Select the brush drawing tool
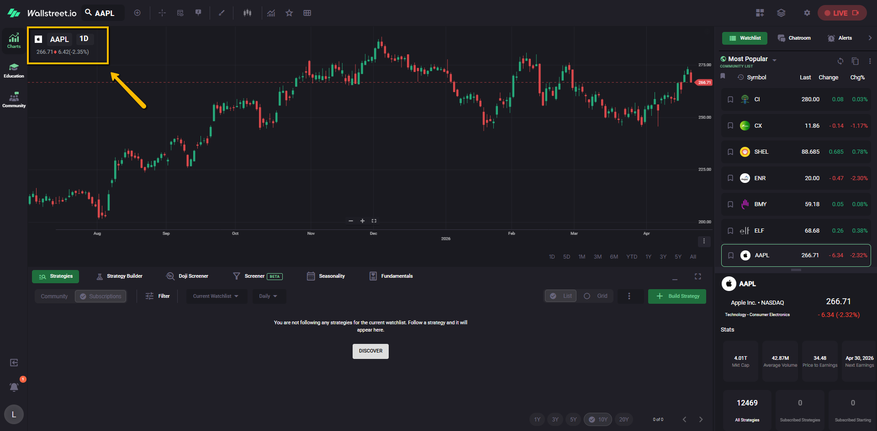 pos(222,13)
